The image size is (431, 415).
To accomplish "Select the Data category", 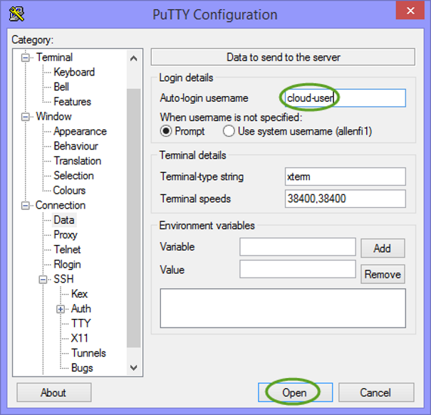I will [64, 220].
